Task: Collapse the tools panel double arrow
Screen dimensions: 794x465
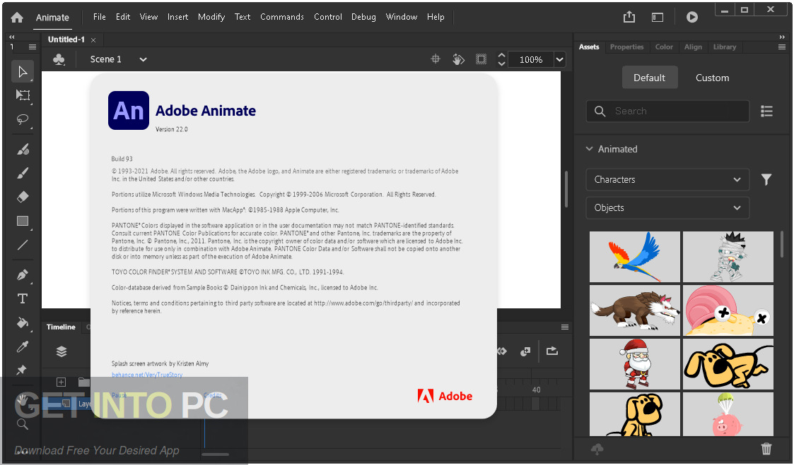Action: [11, 37]
